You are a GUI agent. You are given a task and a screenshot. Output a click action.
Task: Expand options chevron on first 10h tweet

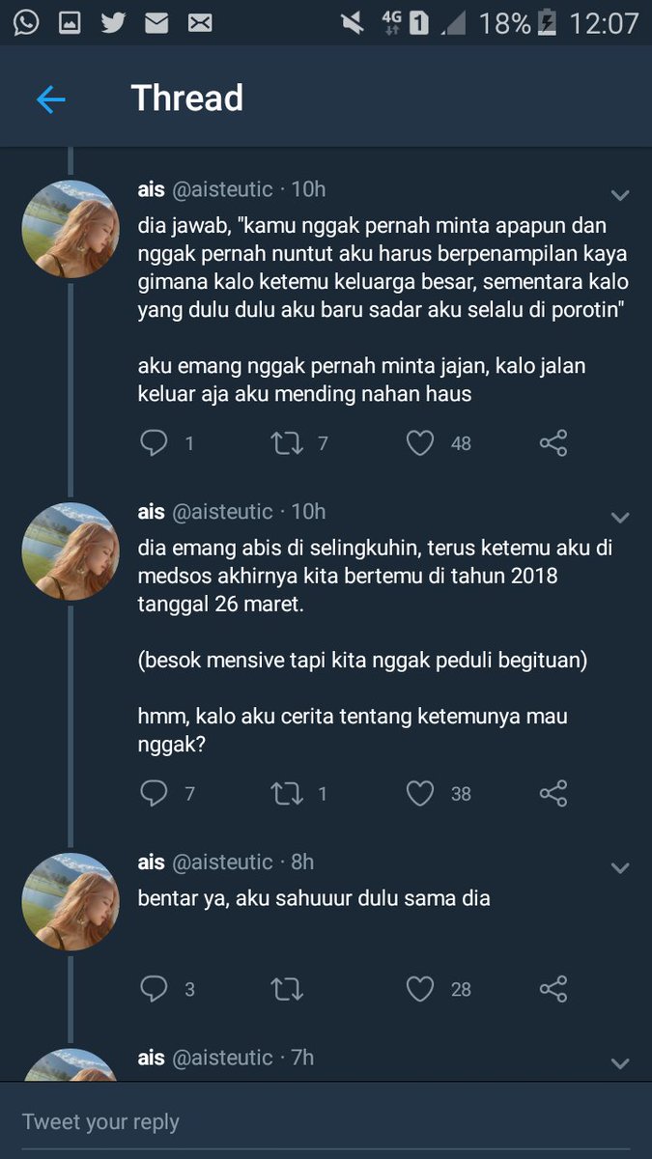pos(620,195)
